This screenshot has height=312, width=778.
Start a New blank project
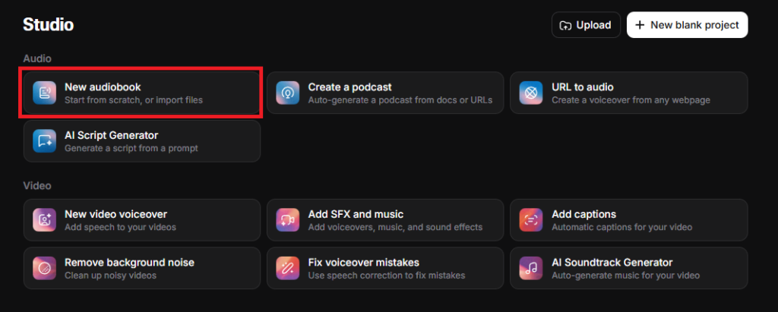coord(687,25)
